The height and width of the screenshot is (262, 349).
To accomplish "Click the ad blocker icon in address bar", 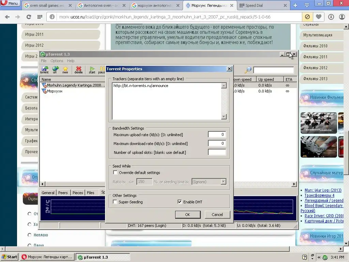I will pos(307,17).
